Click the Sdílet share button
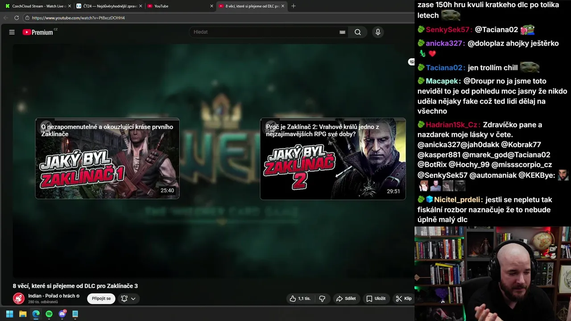Screen dimensions: 571x321 [346, 299]
